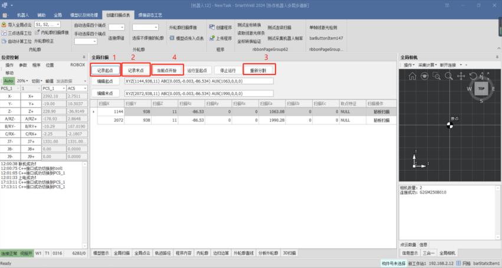
Task: Toggle the 闭超开 status indicator at bottom left
Action: pos(26,253)
